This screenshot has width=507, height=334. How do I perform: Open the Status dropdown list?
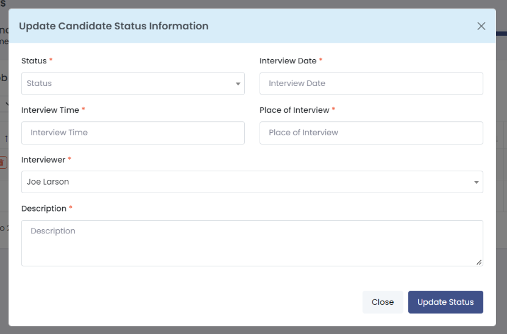click(133, 83)
